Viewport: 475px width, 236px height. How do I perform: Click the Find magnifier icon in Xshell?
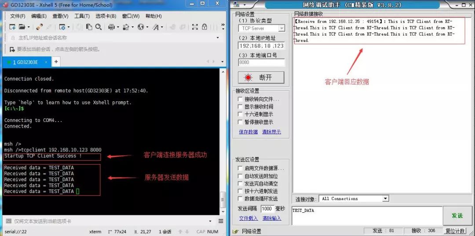(x=99, y=27)
